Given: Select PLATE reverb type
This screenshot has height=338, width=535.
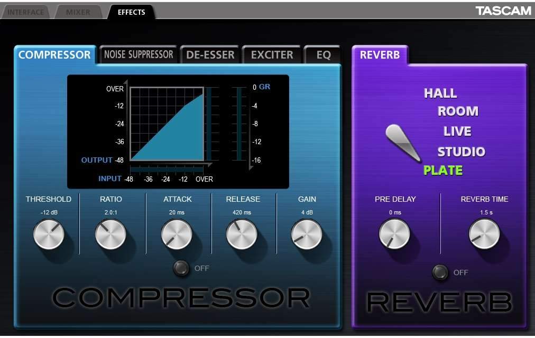Looking at the screenshot, I should 443,170.
